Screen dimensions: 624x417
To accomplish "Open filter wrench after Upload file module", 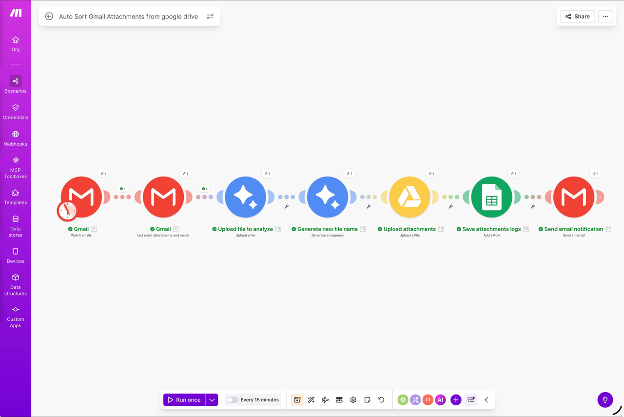I will pyautogui.click(x=287, y=207).
